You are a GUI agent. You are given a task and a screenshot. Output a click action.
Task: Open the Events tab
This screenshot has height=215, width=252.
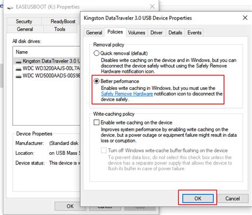point(195,32)
